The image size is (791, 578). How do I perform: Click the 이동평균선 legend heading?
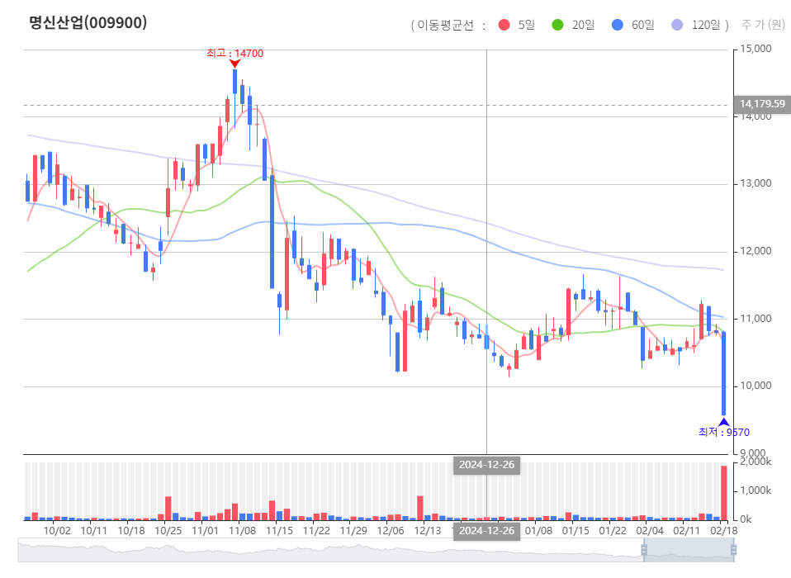tap(445, 26)
